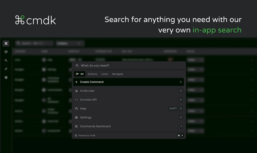Open the status dropdown on the last table row
Viewport: 257px width, 153px height.
click(x=196, y=131)
